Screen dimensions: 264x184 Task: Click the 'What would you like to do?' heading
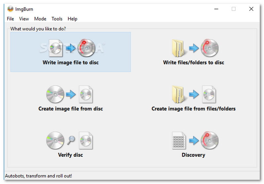coord(38,29)
